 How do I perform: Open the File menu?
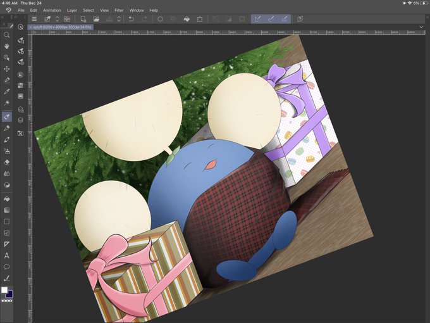pyautogui.click(x=21, y=10)
